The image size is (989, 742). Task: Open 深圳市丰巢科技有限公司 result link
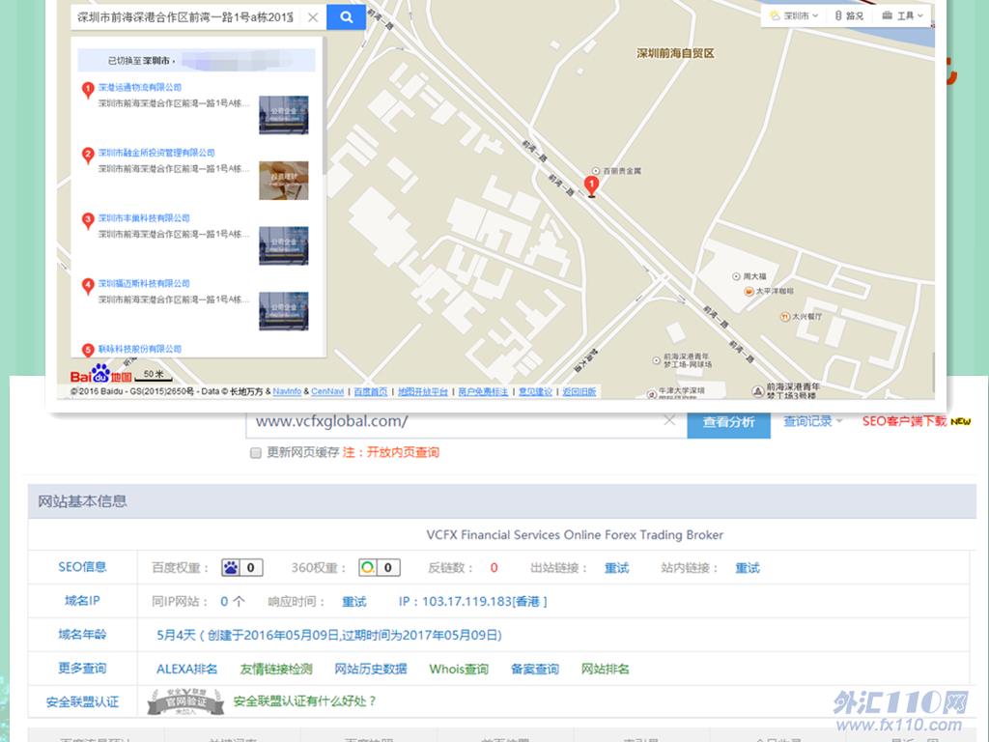144,218
